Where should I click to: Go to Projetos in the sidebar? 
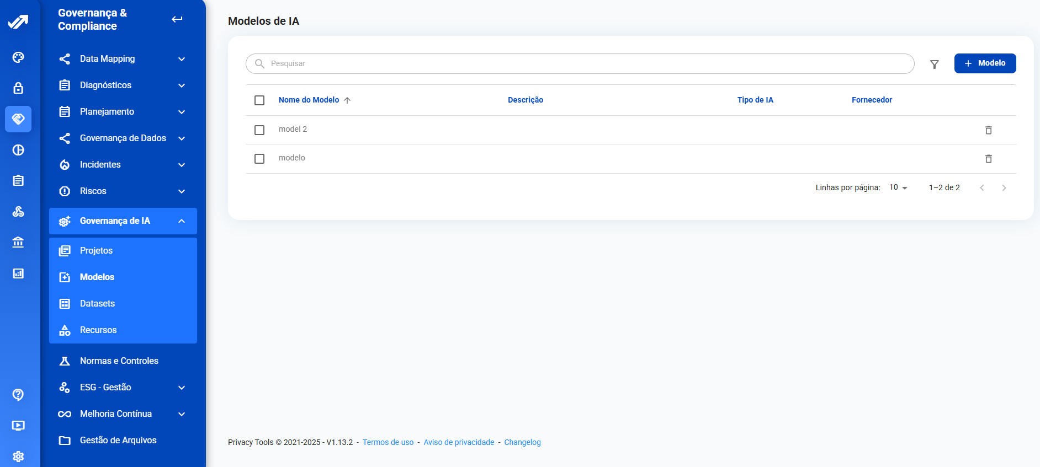(x=97, y=251)
